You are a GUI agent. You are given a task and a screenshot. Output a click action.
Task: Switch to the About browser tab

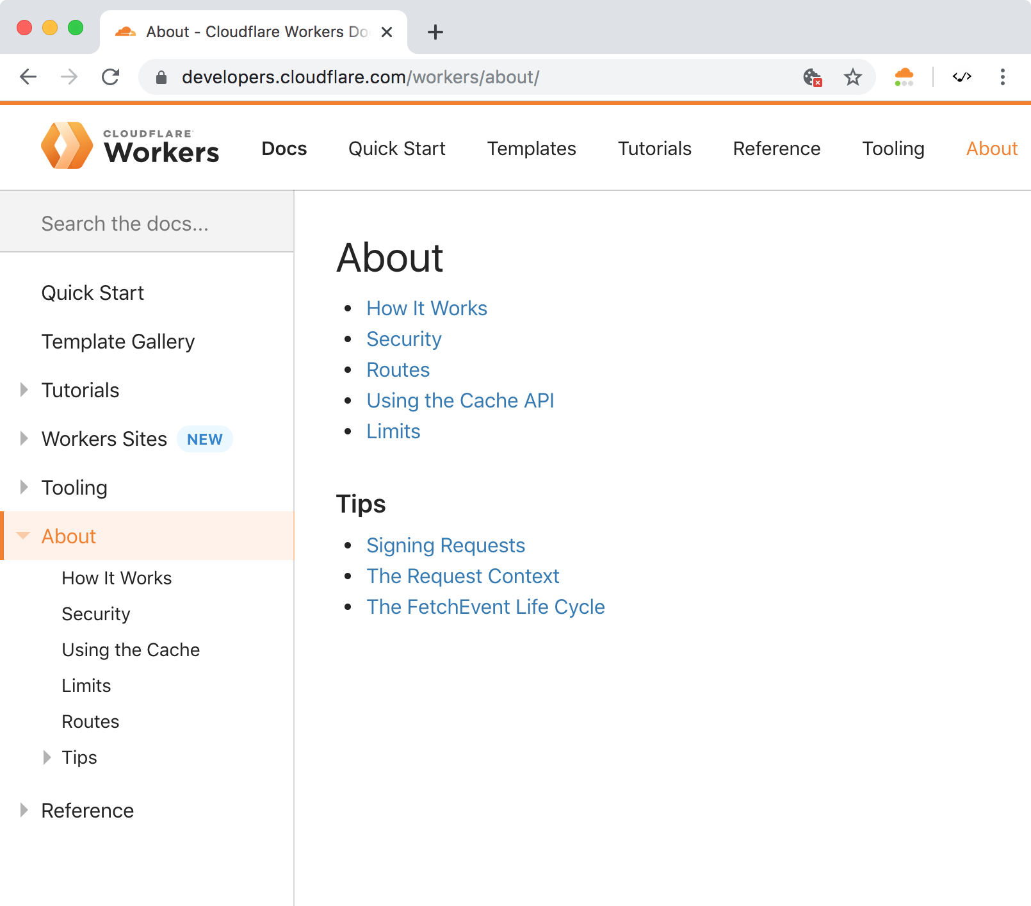tap(250, 31)
